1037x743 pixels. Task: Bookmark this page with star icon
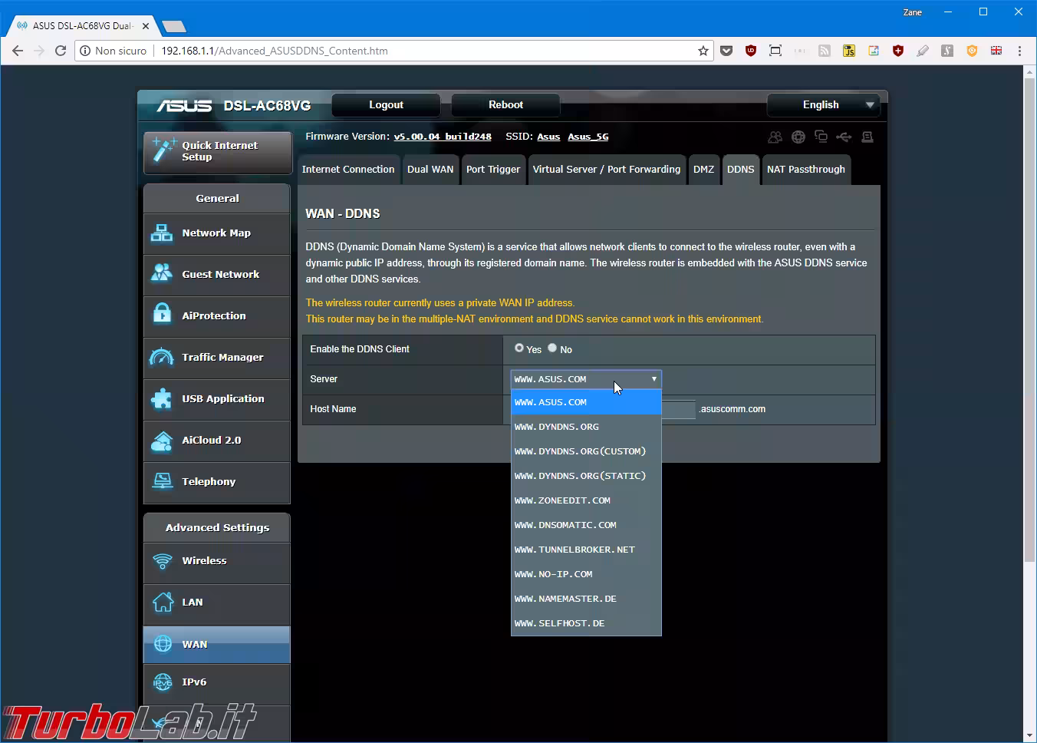pos(703,51)
